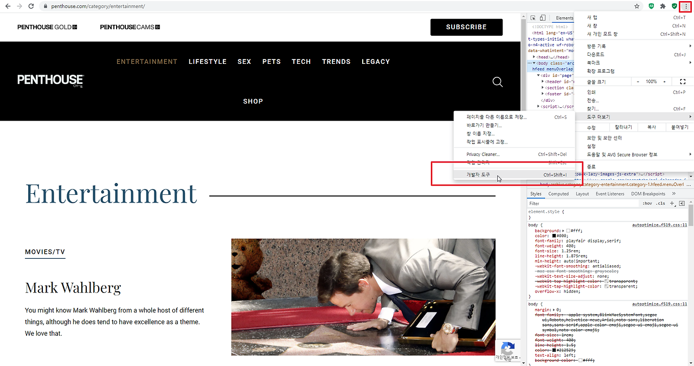
Task: Open the PENTHOUSE CAMS link
Action: click(x=130, y=27)
